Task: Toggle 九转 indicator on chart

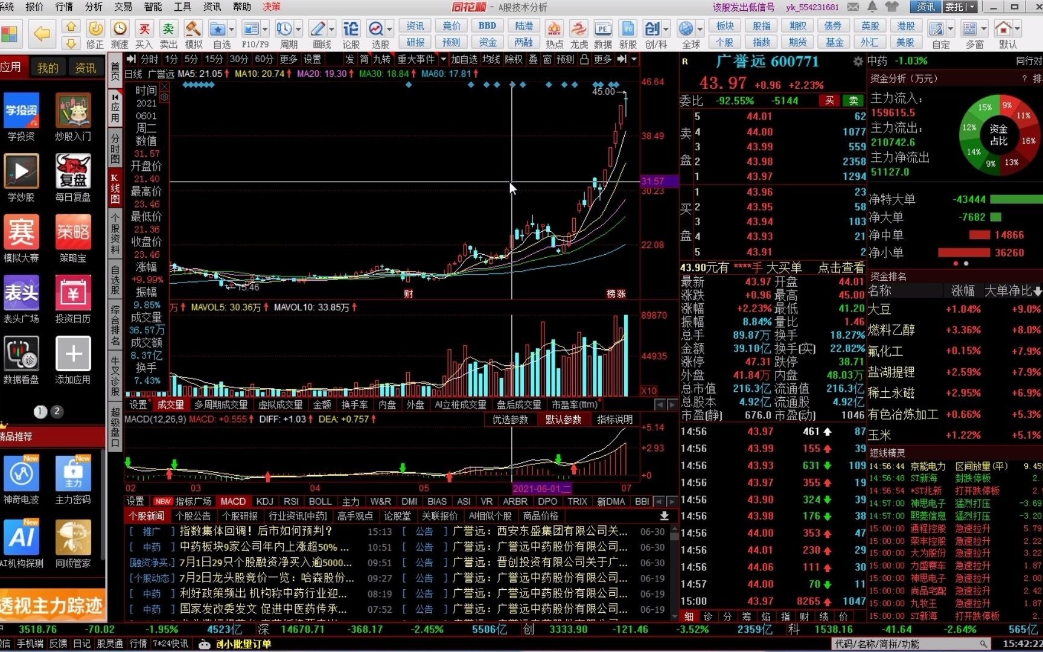Action: pyautogui.click(x=381, y=59)
